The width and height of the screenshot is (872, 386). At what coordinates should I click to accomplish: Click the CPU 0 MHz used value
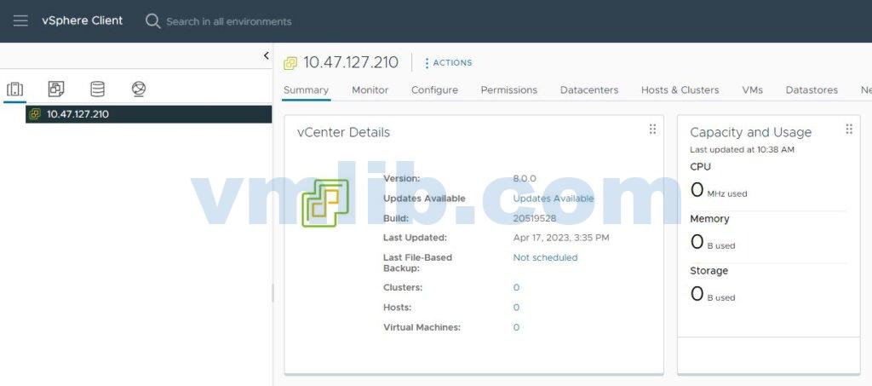point(719,190)
